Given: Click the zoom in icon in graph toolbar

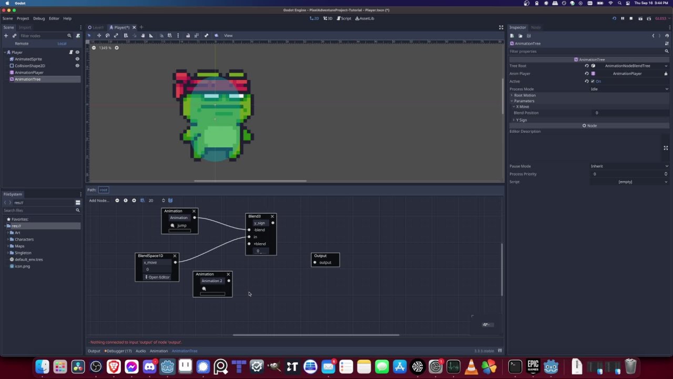Looking at the screenshot, I should pyautogui.click(x=134, y=201).
